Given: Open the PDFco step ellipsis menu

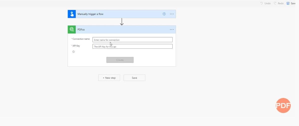Looking at the screenshot, I should pyautogui.click(x=172, y=29).
